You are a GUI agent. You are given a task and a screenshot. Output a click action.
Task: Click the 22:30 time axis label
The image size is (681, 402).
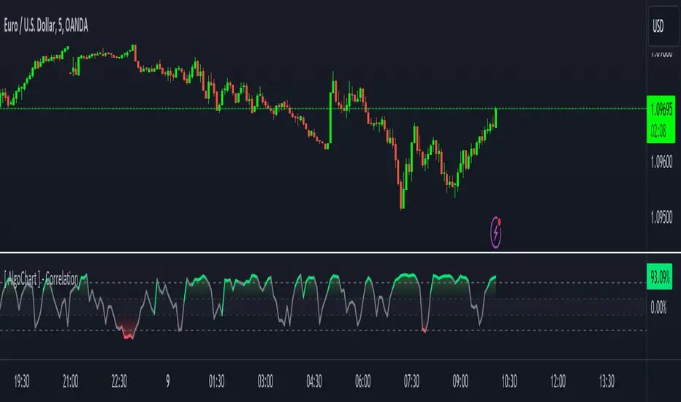(119, 382)
